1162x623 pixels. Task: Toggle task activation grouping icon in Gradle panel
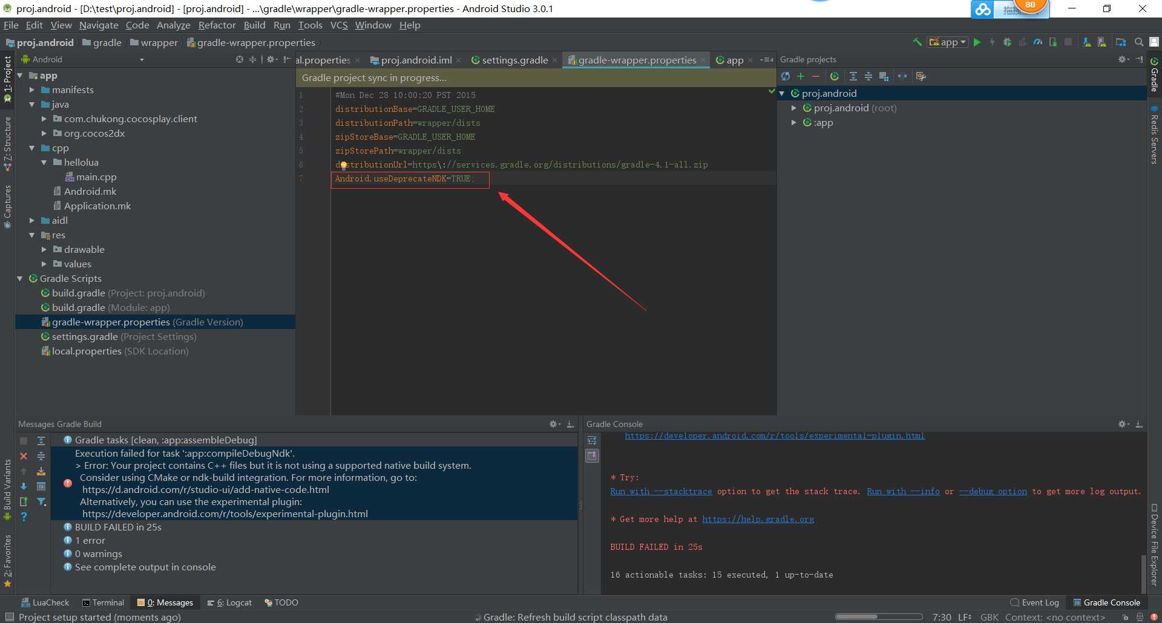click(x=884, y=76)
